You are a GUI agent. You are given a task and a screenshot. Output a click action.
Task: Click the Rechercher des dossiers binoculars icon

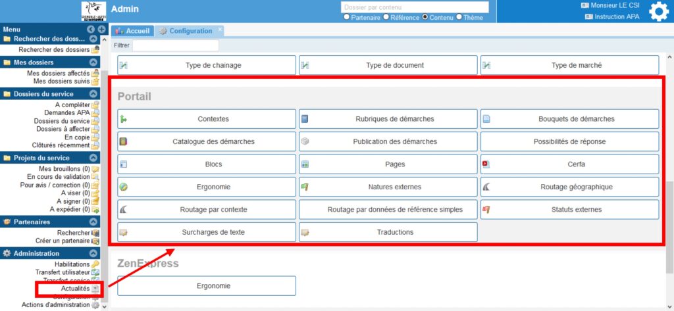coord(95,49)
